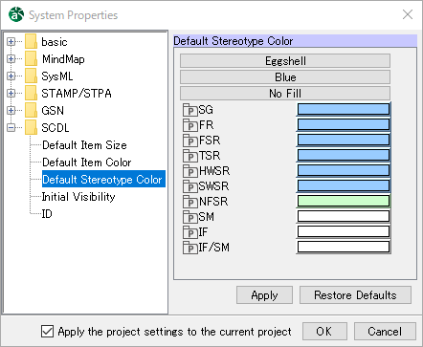Select the ID tree item
The width and height of the screenshot is (423, 347).
[47, 214]
